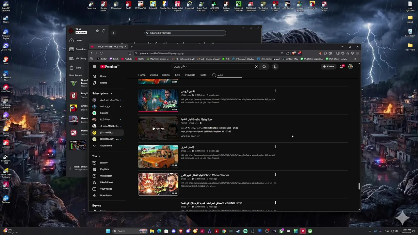The width and height of the screenshot is (418, 235).
Task: Open a new browser tab with plus
Action: [x=132, y=47]
